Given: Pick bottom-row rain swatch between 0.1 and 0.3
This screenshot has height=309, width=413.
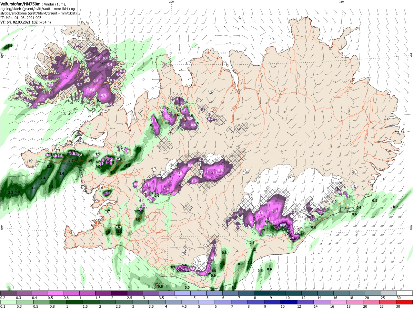Looking at the screenshot, I should [8, 302].
